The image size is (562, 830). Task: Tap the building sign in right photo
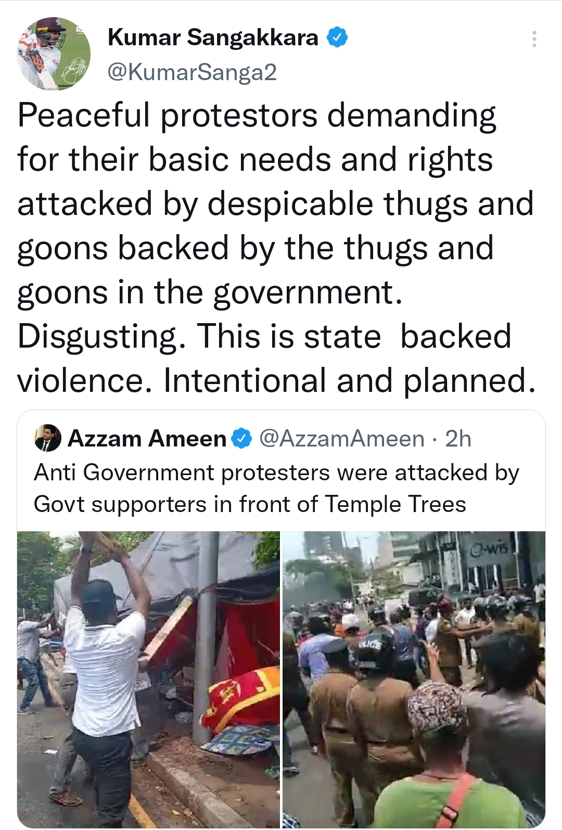click(x=489, y=548)
